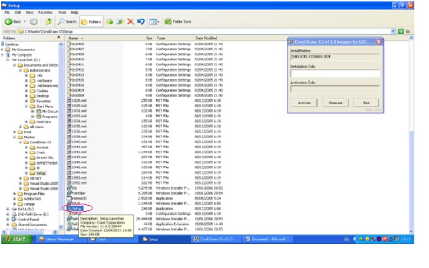Click Generate in the keygen window
The width and height of the screenshot is (429, 268).
(336, 103)
